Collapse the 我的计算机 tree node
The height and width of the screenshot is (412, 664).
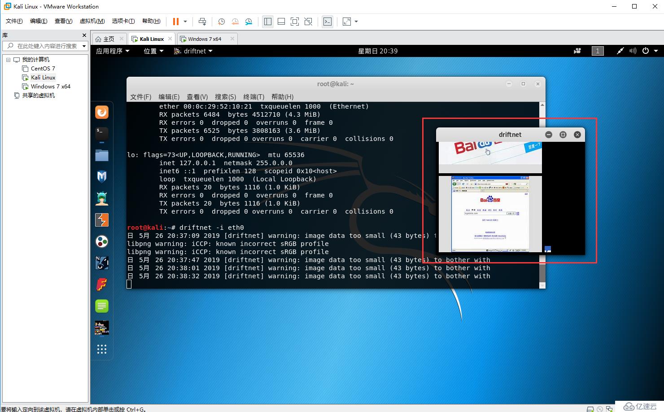8,60
